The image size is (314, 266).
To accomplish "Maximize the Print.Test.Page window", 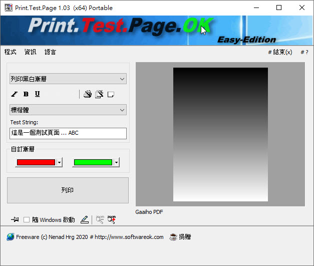I will [279, 8].
